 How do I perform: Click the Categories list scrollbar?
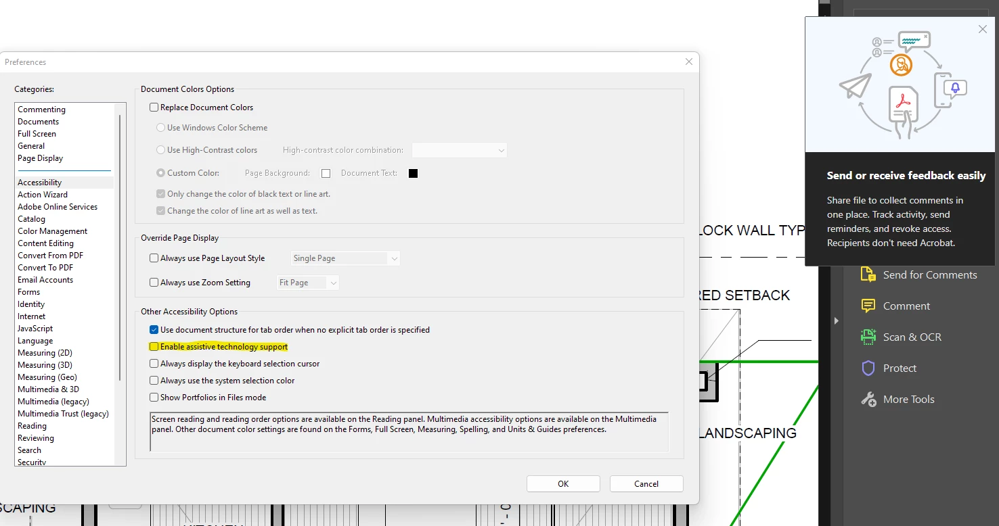pyautogui.click(x=120, y=247)
